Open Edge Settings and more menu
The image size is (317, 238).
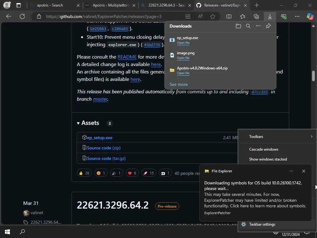(297, 16)
